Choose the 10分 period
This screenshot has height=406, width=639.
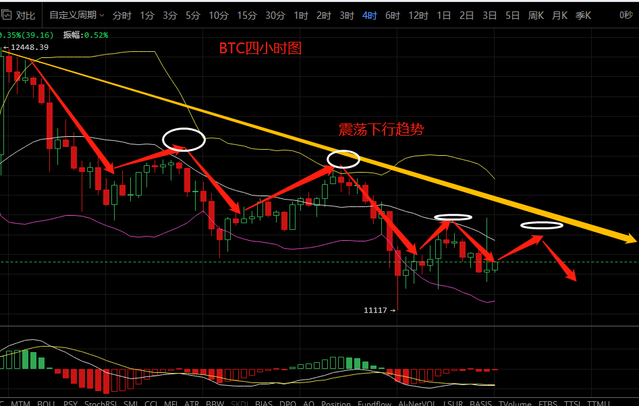(x=219, y=16)
